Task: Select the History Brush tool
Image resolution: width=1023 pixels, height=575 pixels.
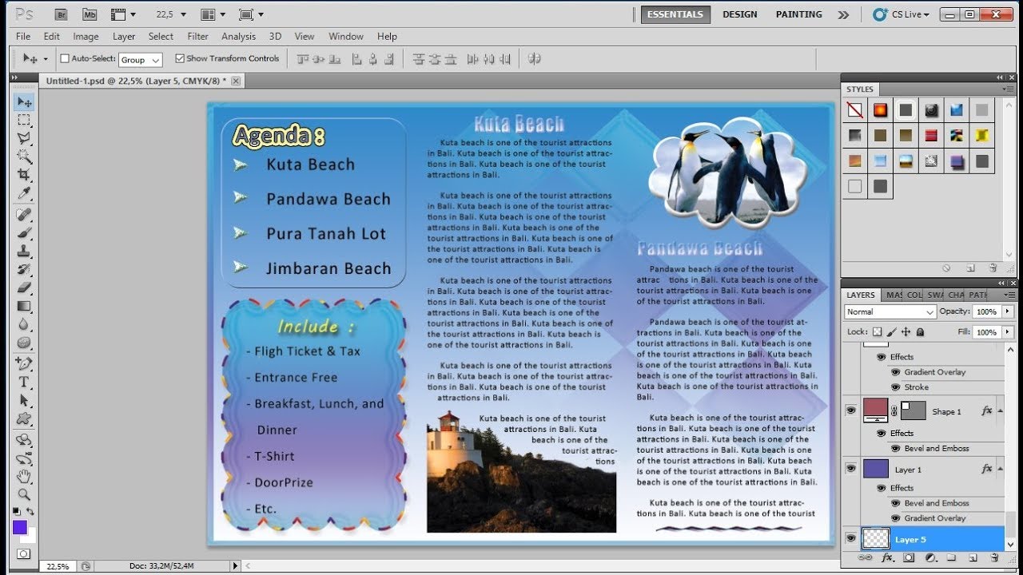Action: (x=24, y=270)
